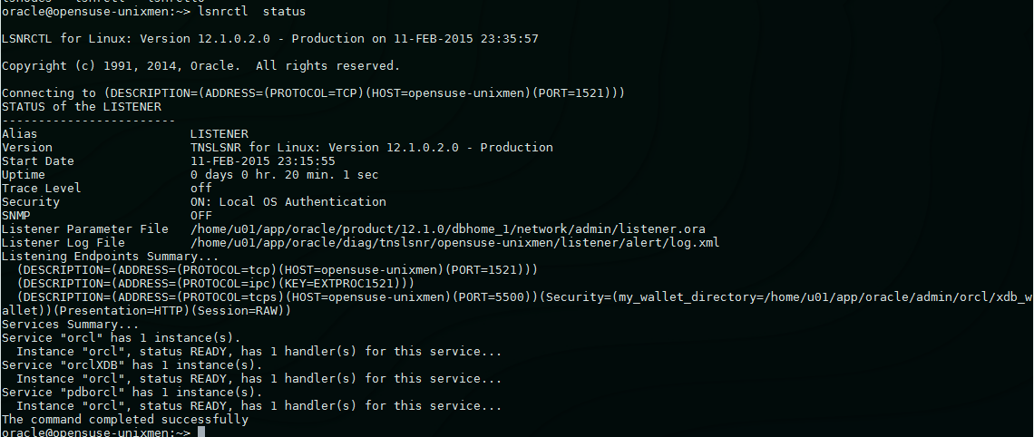1034x437 pixels.
Task: Click the Uptime value line
Action: 284,175
